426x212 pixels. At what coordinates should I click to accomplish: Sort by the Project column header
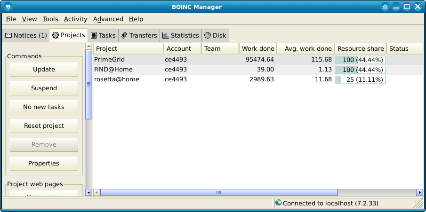[129, 48]
